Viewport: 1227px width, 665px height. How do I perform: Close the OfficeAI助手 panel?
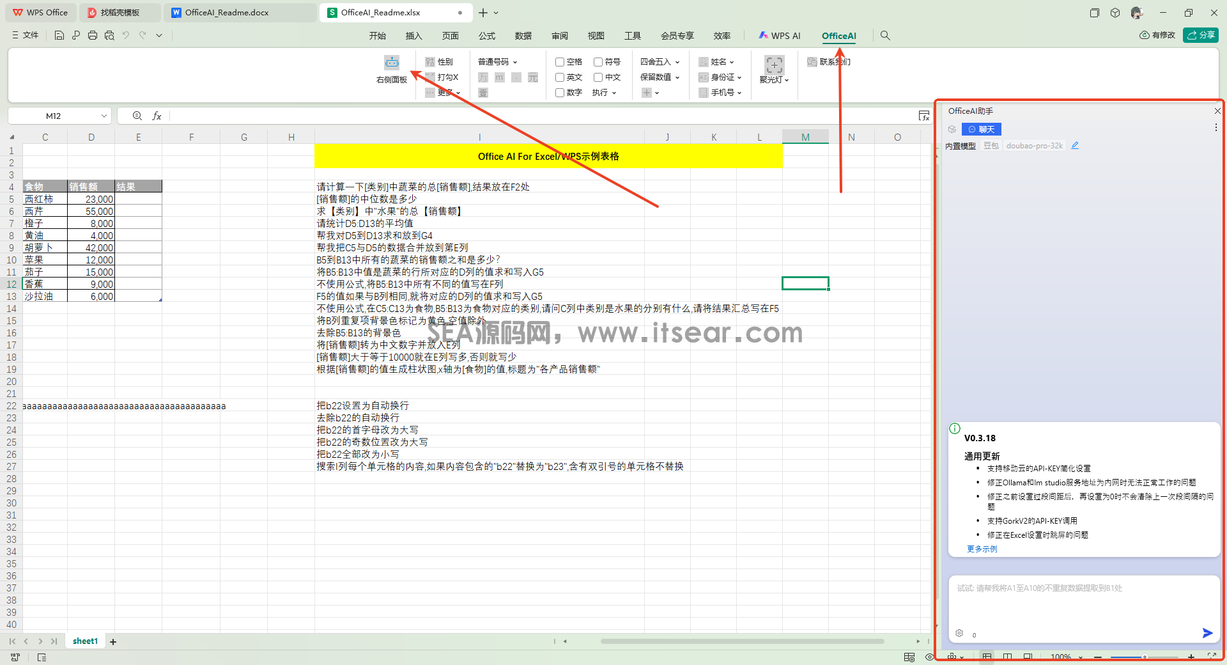pyautogui.click(x=1217, y=111)
